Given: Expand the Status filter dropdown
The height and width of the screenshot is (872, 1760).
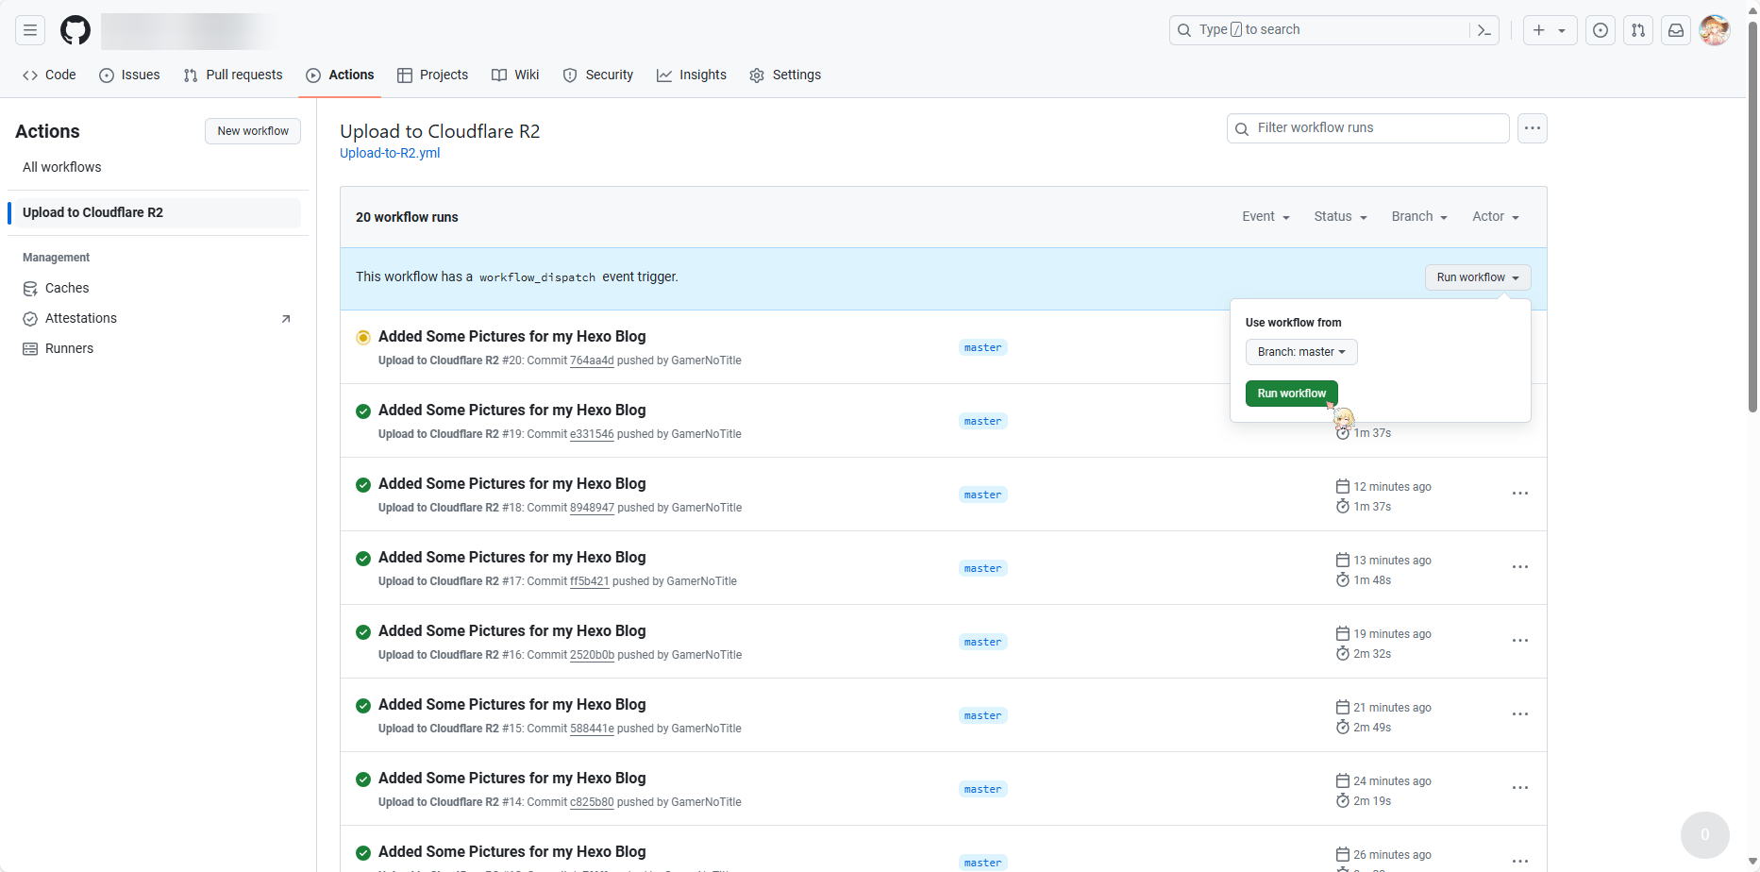Looking at the screenshot, I should pyautogui.click(x=1340, y=217).
